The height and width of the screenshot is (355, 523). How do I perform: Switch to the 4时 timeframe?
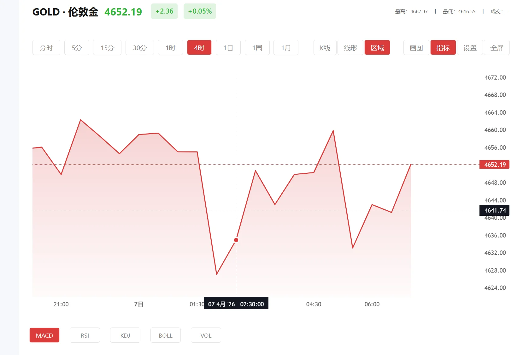[199, 47]
